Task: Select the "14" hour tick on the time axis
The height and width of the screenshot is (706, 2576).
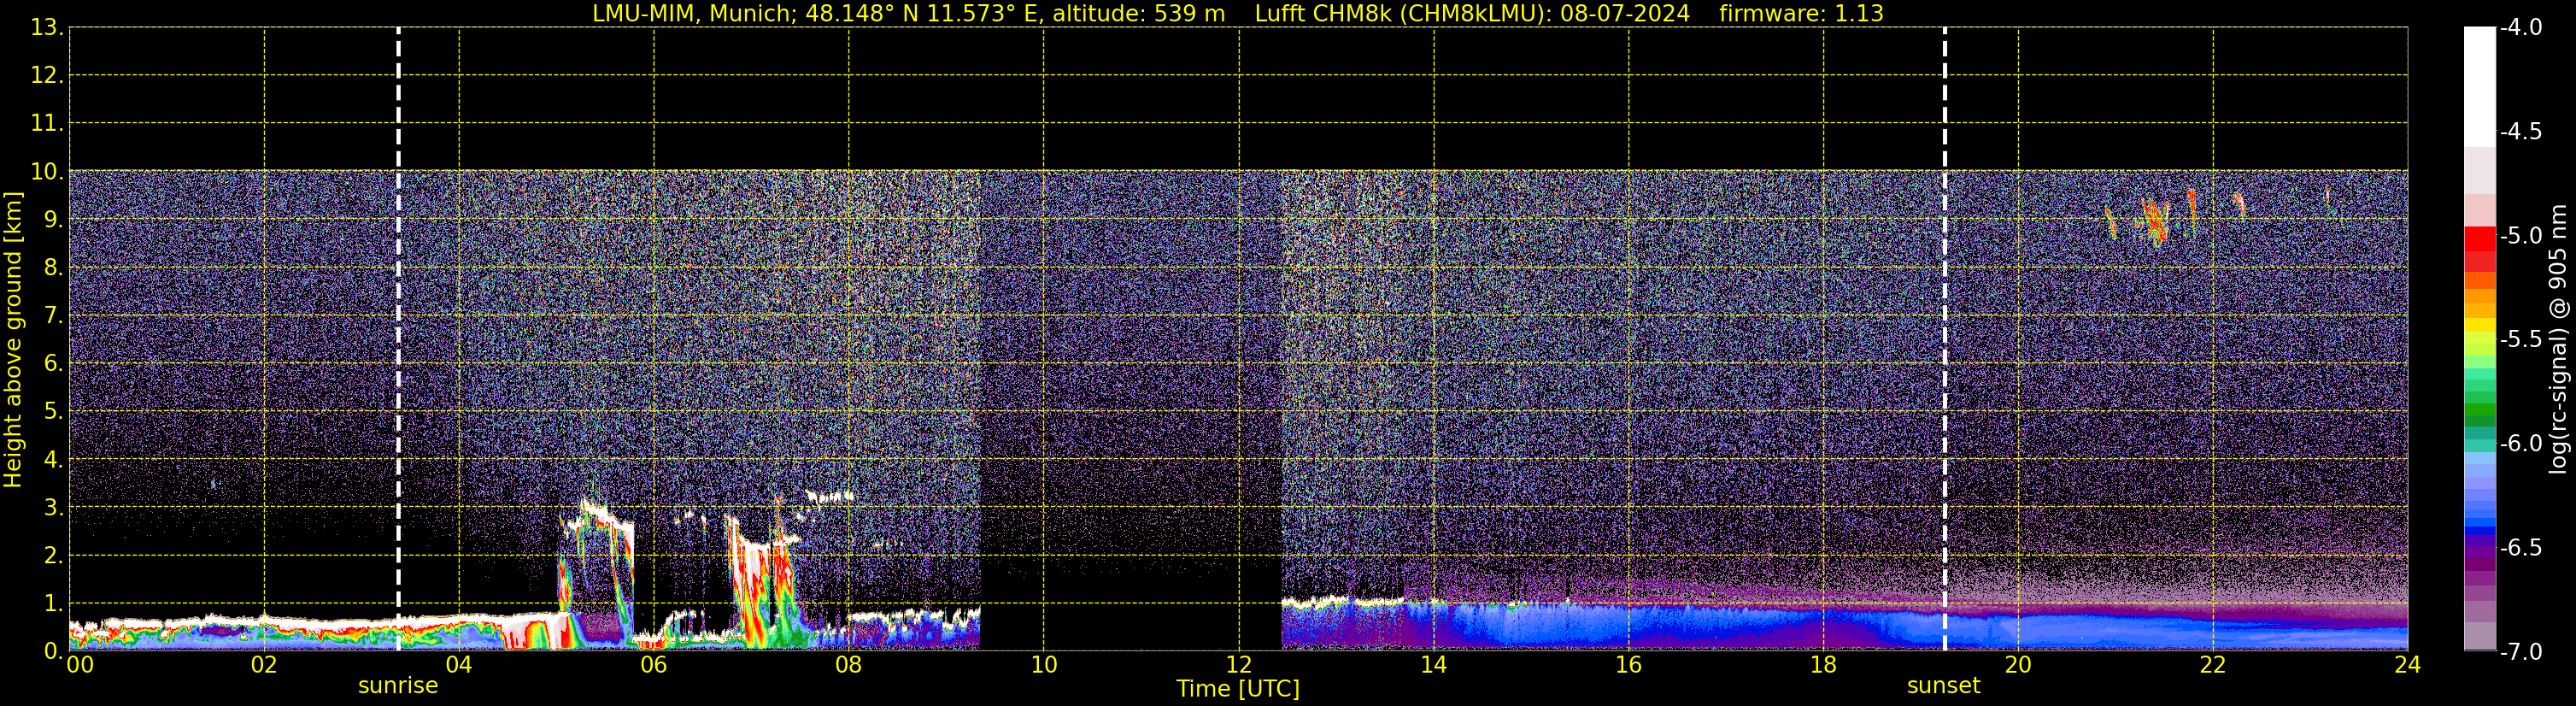Action: click(1434, 665)
